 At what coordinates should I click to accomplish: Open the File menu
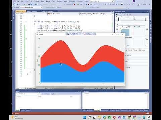tap(18, 1)
